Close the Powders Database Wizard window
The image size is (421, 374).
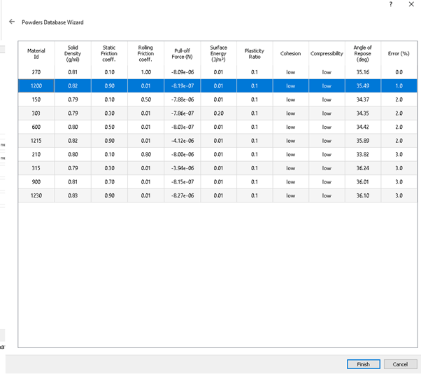click(x=411, y=4)
